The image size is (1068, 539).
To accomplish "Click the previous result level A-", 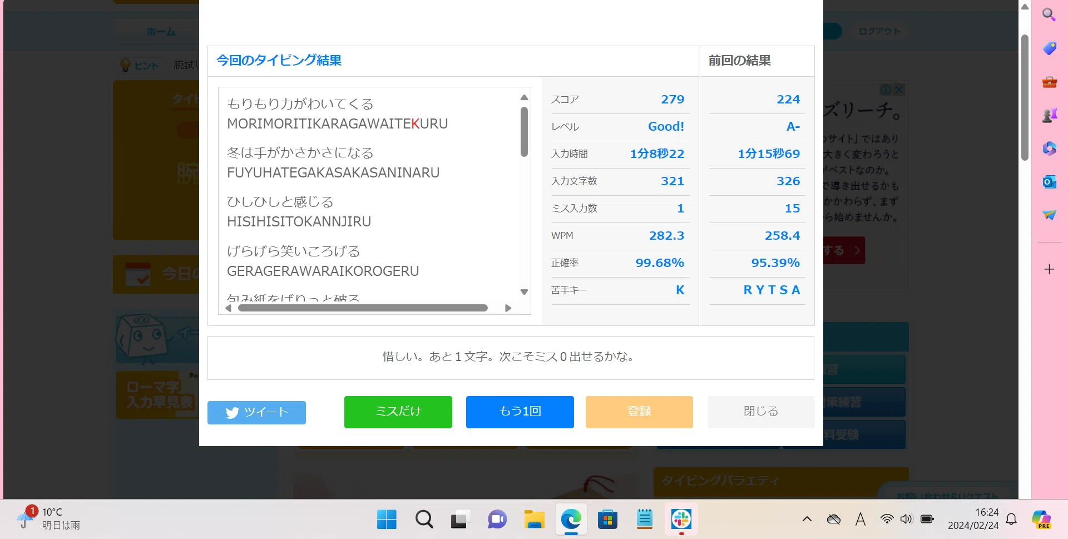I will (793, 127).
